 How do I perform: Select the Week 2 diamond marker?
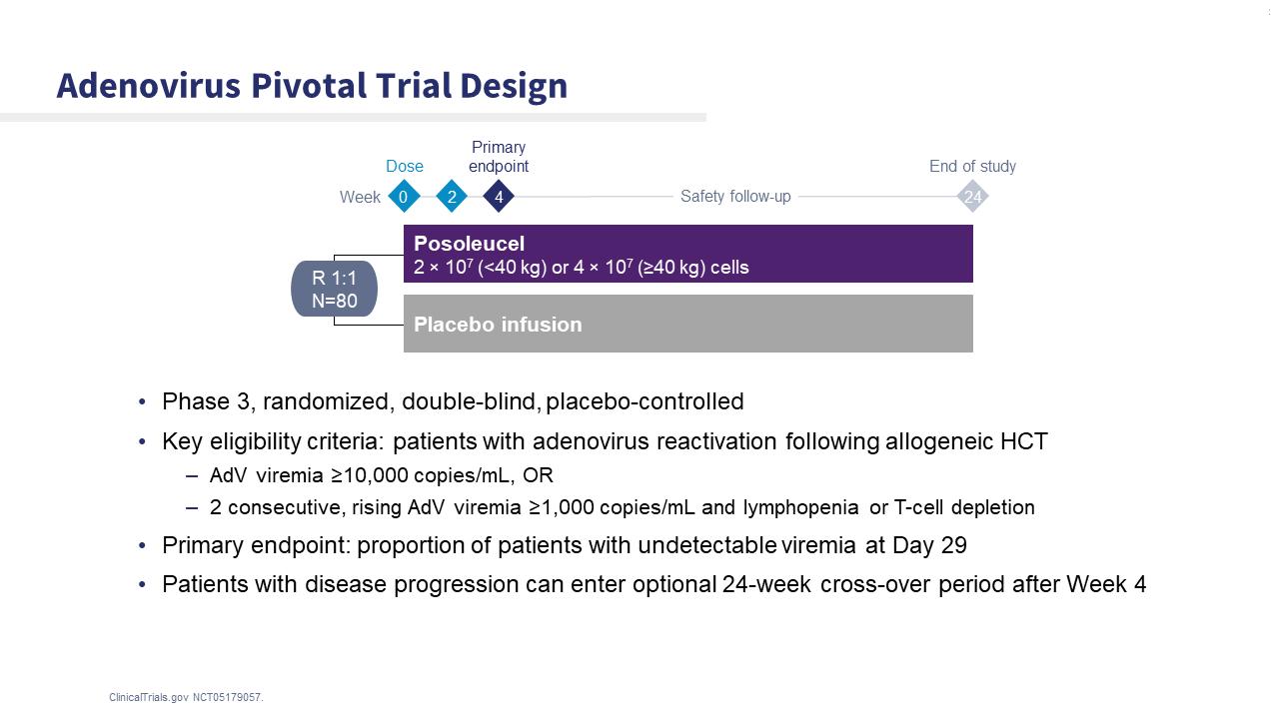click(452, 197)
